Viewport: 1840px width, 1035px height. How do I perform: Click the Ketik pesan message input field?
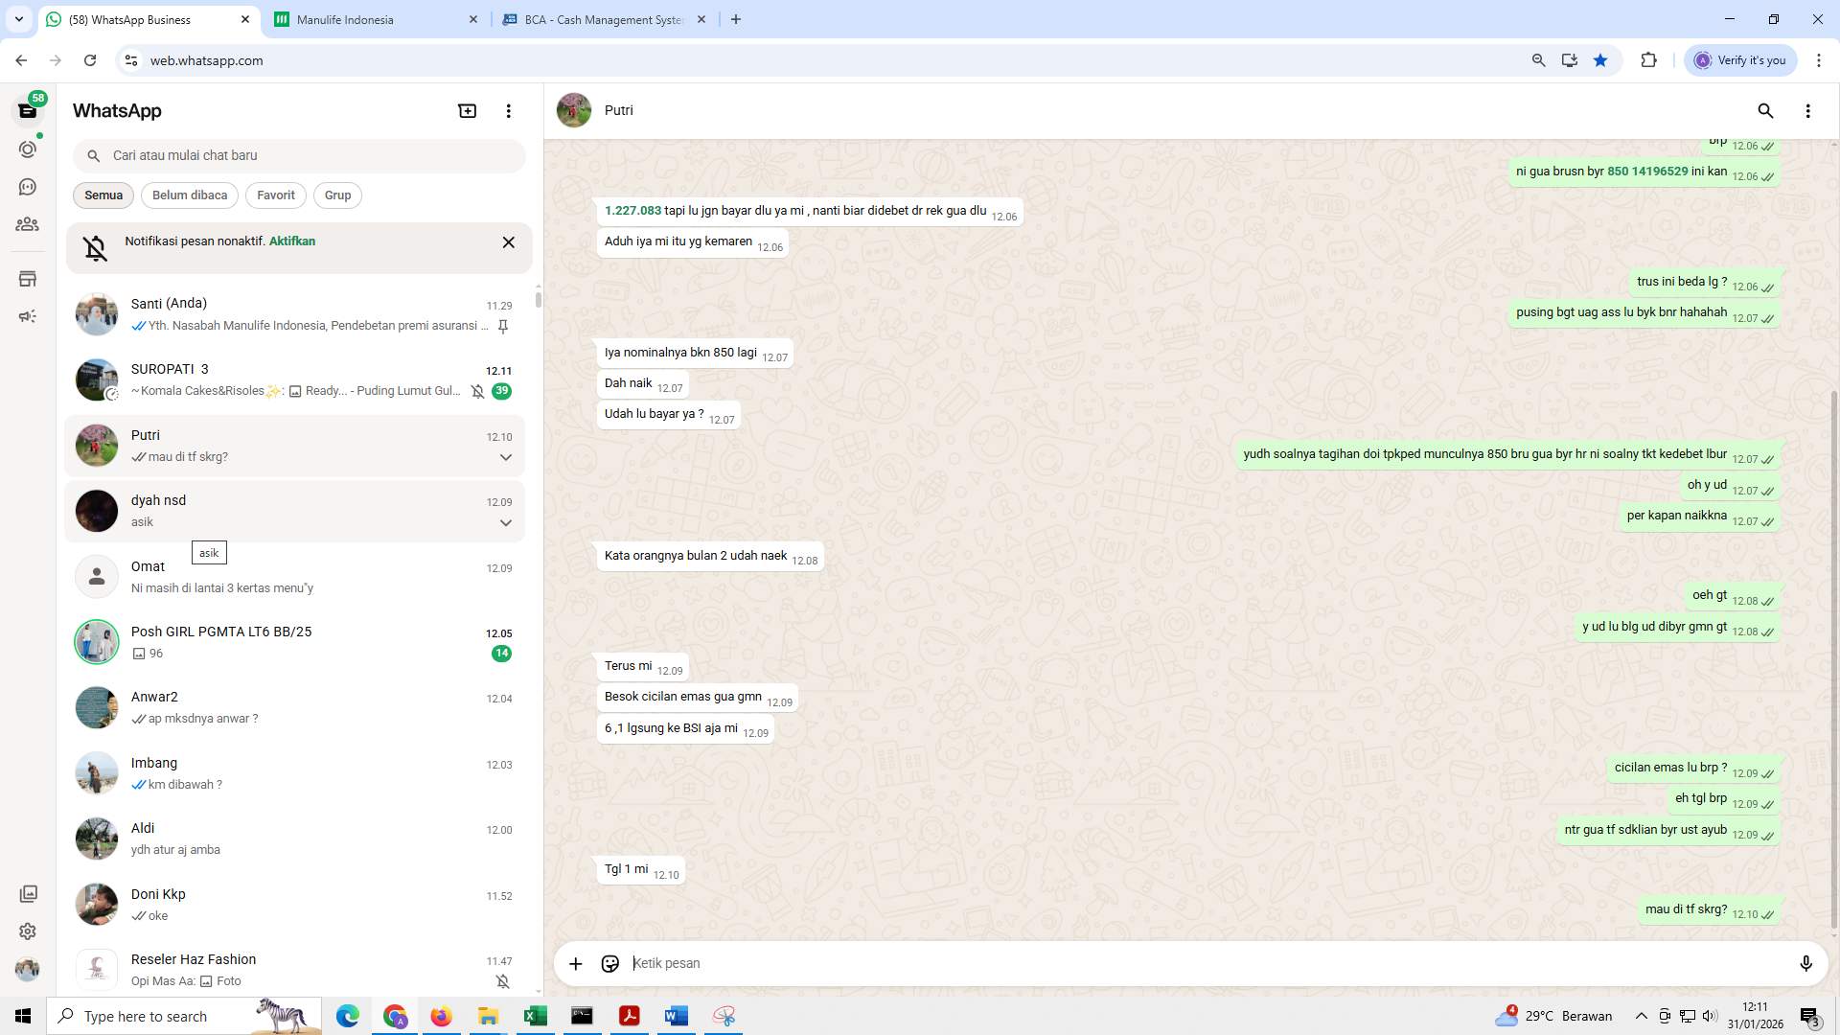[958, 963]
